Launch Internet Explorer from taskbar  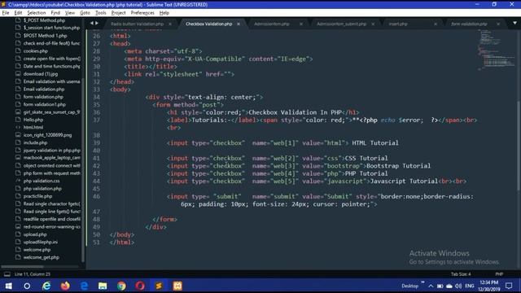pos(46,286)
